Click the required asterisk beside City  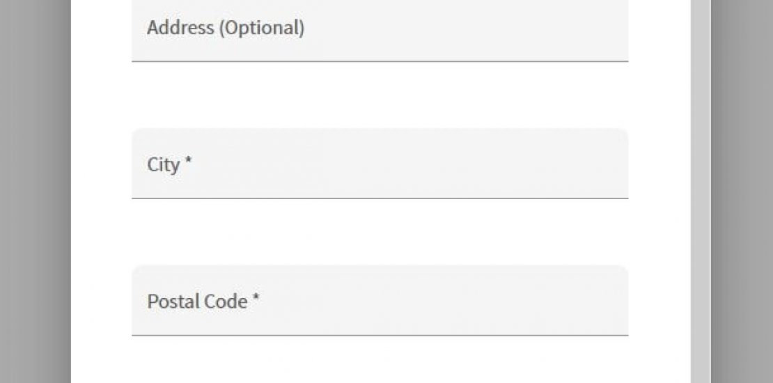click(189, 162)
